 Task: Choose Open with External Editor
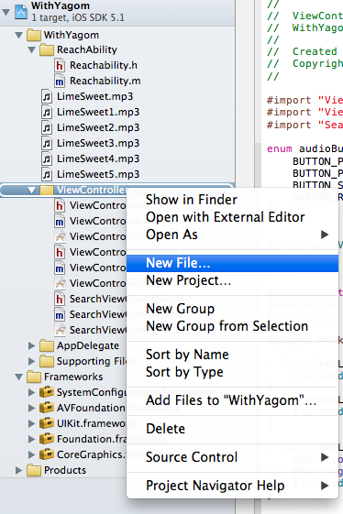coord(232,217)
